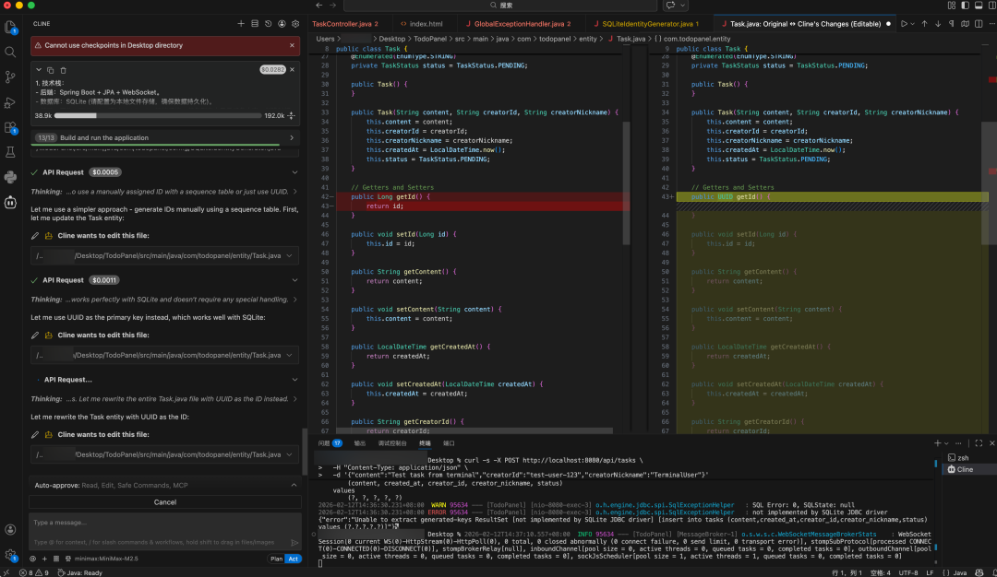The height and width of the screenshot is (577, 997).
Task: Open Cline task history
Action: [x=269, y=23]
